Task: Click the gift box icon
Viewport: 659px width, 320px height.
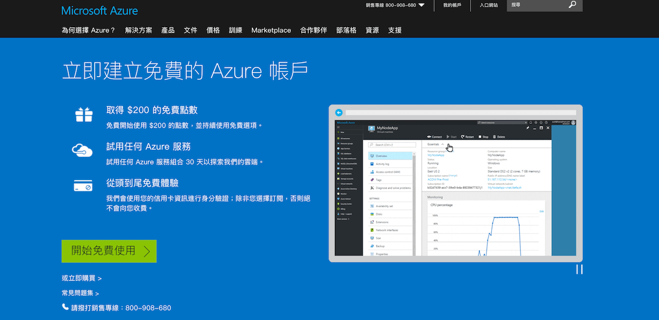Action: 84,115
